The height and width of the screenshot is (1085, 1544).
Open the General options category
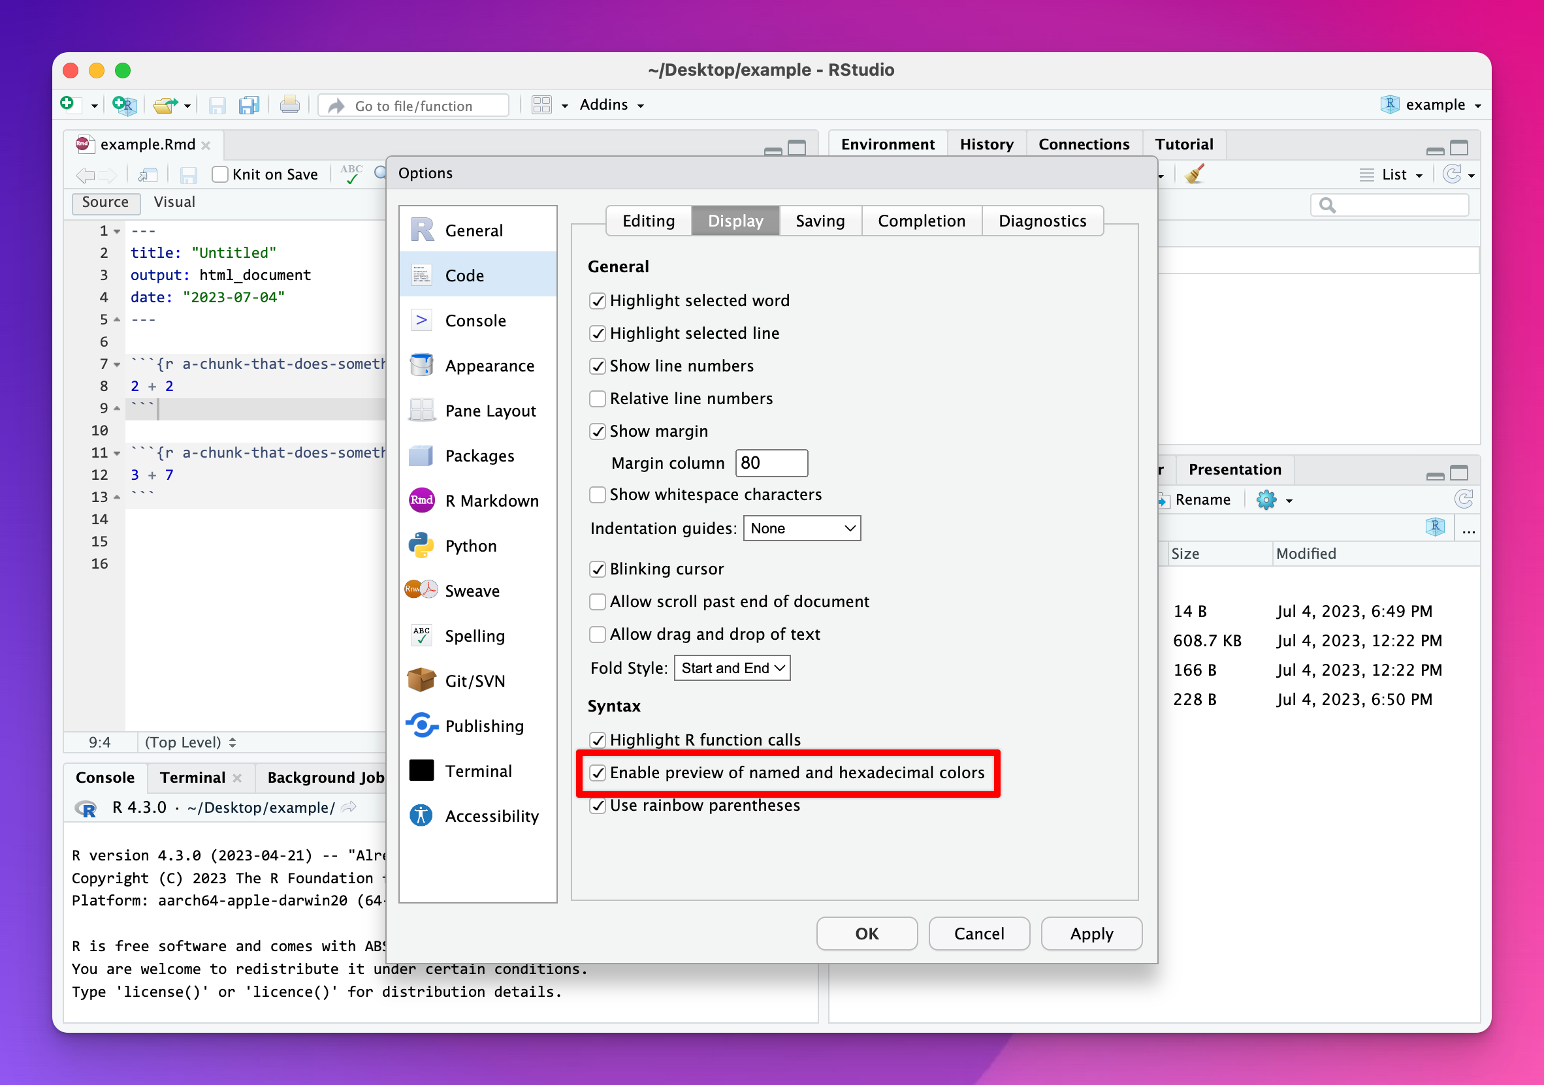point(477,230)
